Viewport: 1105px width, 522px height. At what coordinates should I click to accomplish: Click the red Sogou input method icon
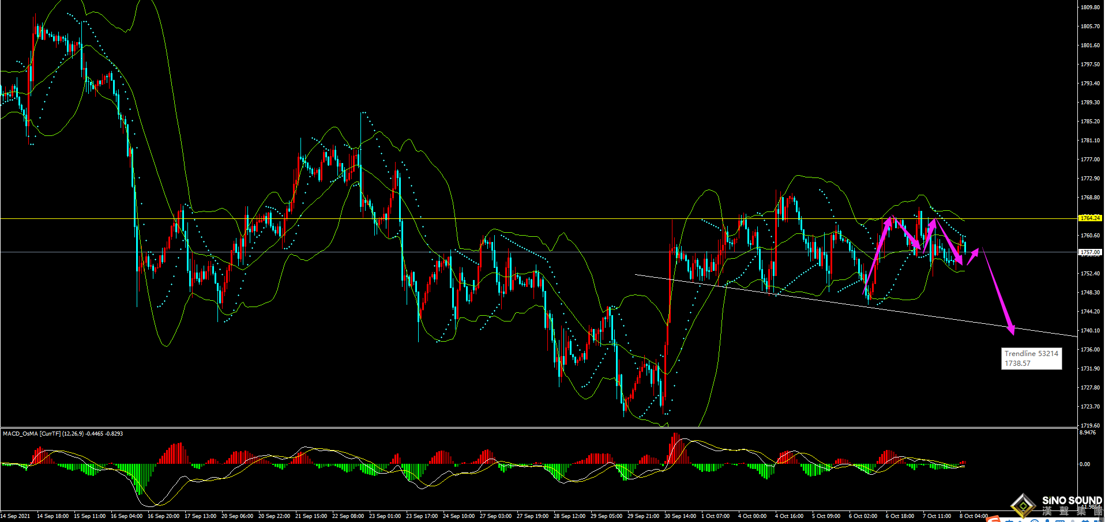coord(994,520)
